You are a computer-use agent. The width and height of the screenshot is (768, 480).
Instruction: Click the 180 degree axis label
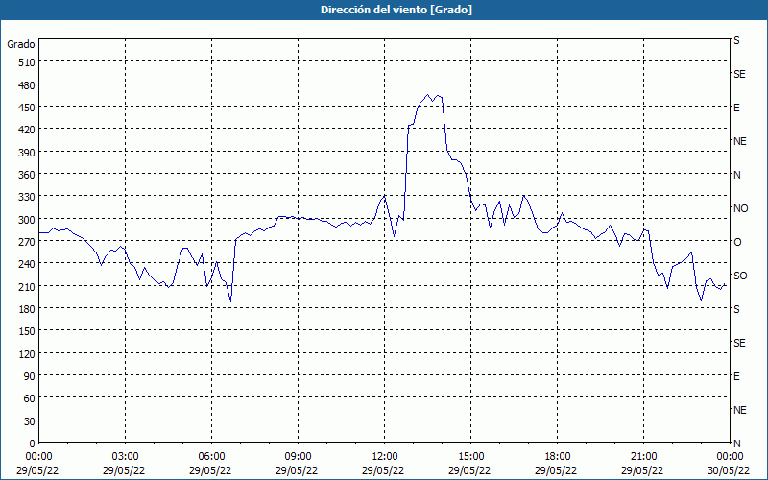click(x=27, y=309)
